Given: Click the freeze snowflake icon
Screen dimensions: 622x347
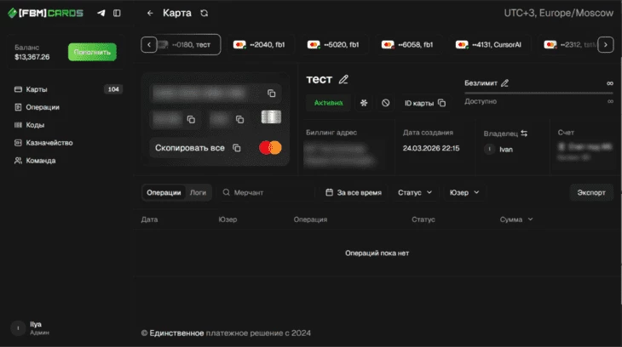Looking at the screenshot, I should [364, 103].
